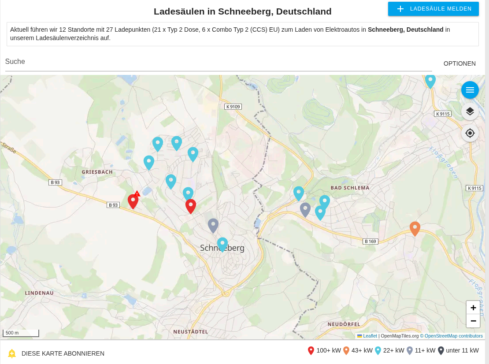The image size is (489, 364).
Task: Open the red marker with warning badge
Action: (133, 200)
